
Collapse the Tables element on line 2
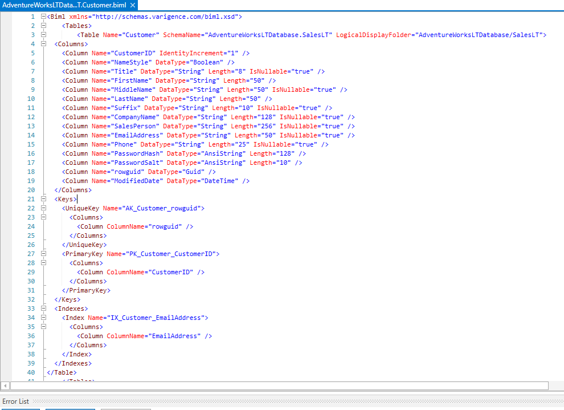pos(43,26)
